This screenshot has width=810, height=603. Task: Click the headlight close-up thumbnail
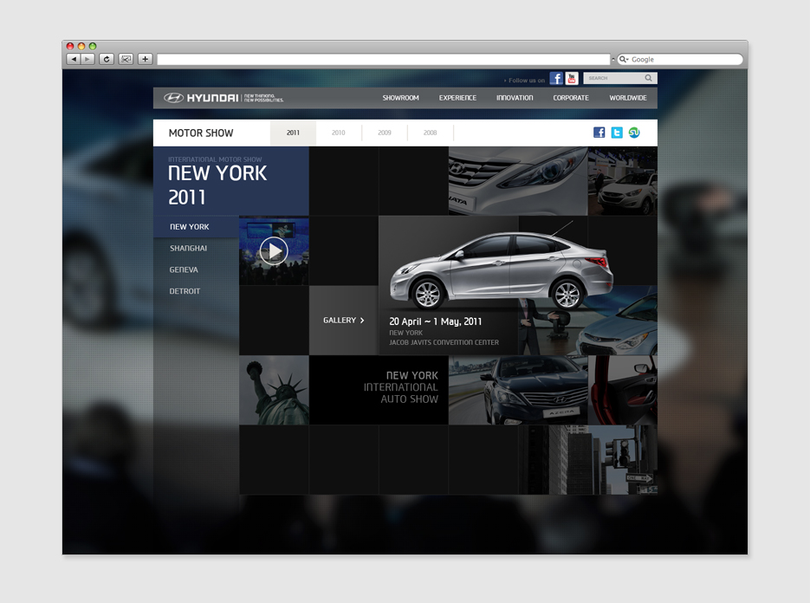point(518,181)
